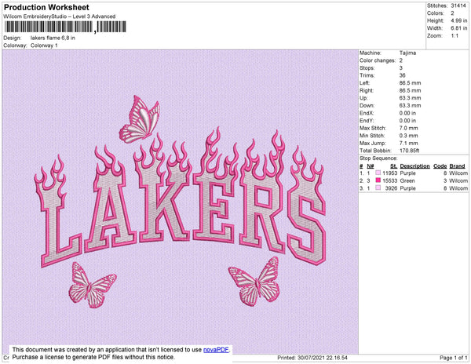Open the novaPDF hyperlink
The height and width of the screenshot is (364, 471).
(x=216, y=350)
